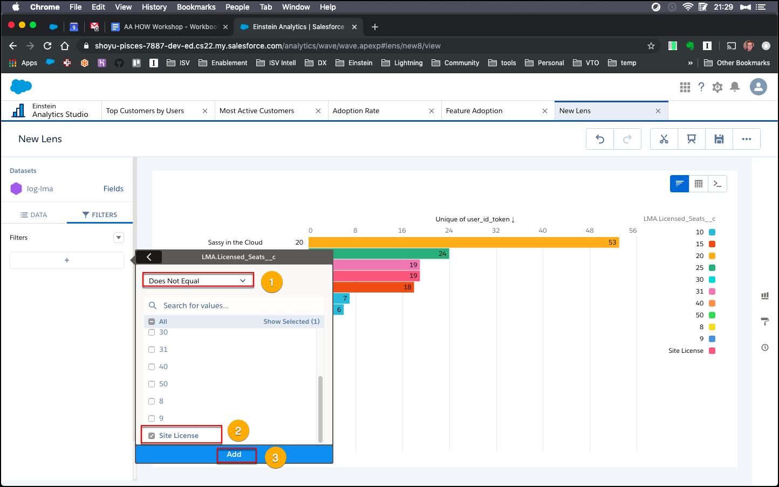Click the log-lma dataset hexagon icon

pos(16,189)
